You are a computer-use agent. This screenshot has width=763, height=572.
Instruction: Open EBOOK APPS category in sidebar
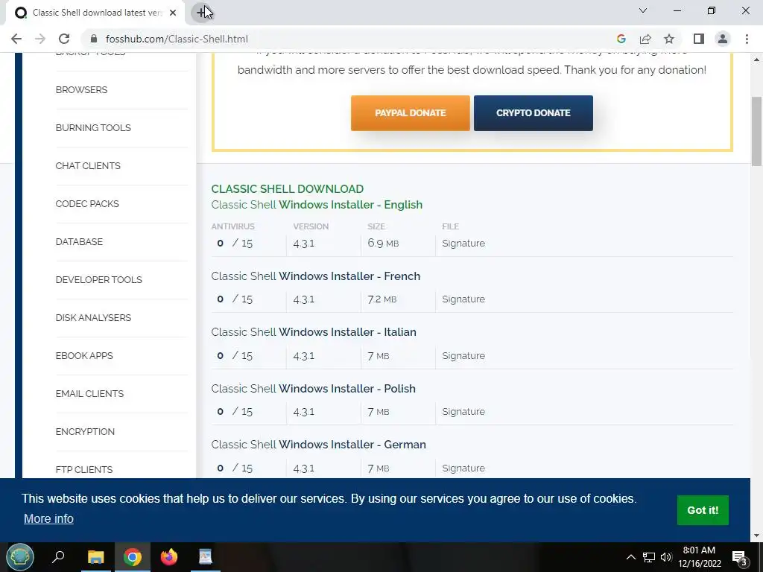pos(84,355)
